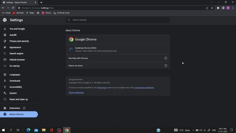The image size is (236, 133).
Task: Open Windows notification center
Action: (x=231, y=130)
